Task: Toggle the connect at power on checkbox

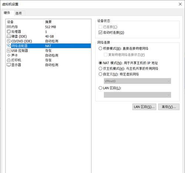Action: (100, 33)
